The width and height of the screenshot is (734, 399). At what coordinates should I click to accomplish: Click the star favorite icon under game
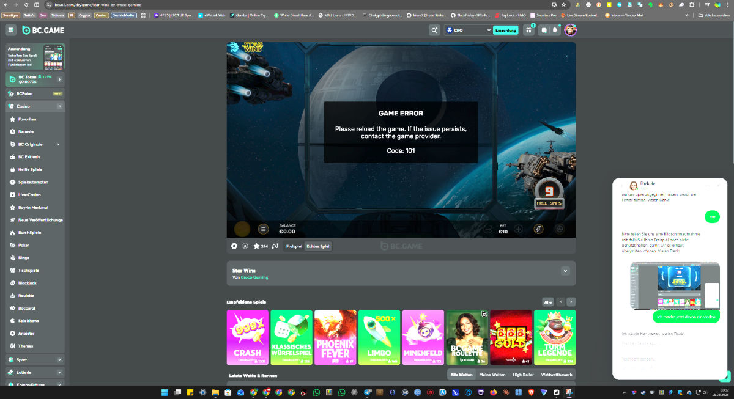(256, 246)
